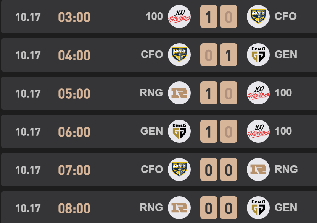Screen dimensions: 317x223
Task: Click the 100 team name in the 03:00 match
Action: point(154,16)
